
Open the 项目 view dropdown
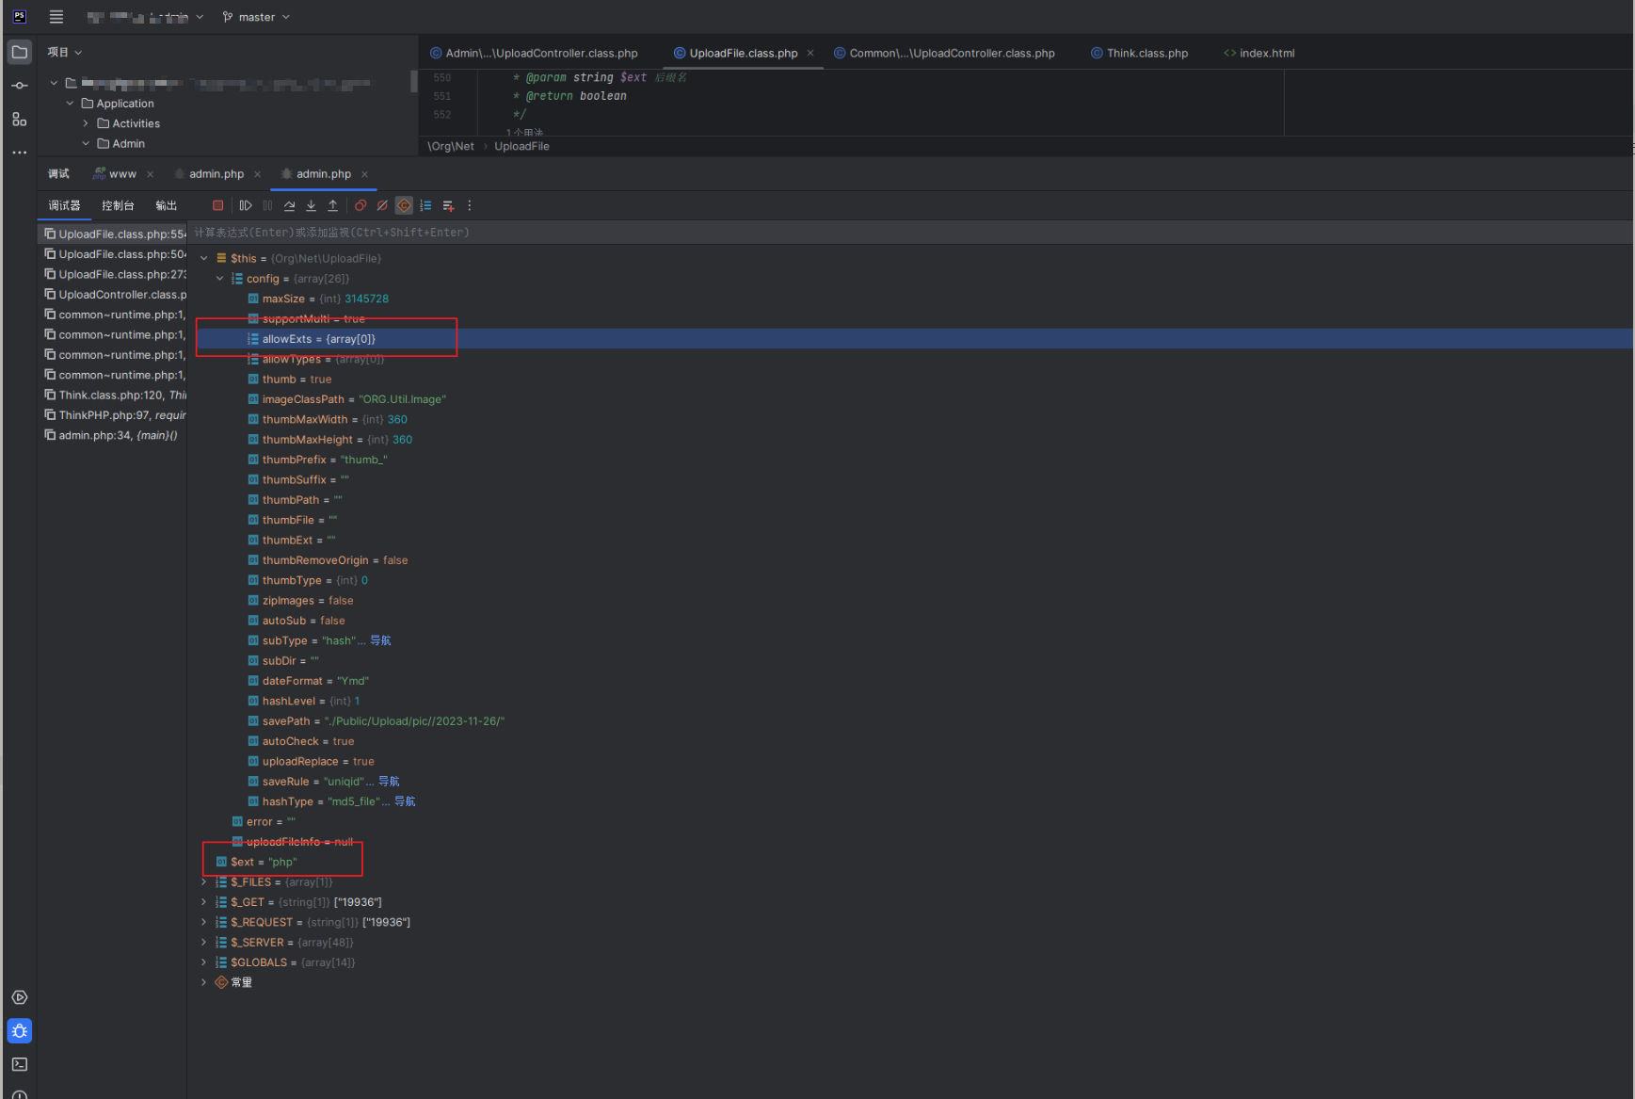click(65, 52)
